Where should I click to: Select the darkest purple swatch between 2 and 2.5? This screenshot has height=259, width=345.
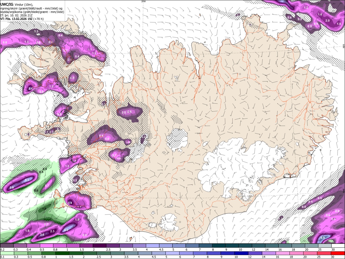click(x=99, y=246)
